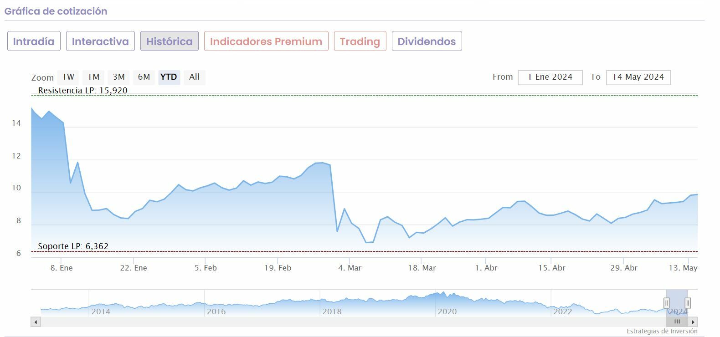Select the 1W zoom range
Image resolution: width=720 pixels, height=337 pixels.
(x=68, y=77)
